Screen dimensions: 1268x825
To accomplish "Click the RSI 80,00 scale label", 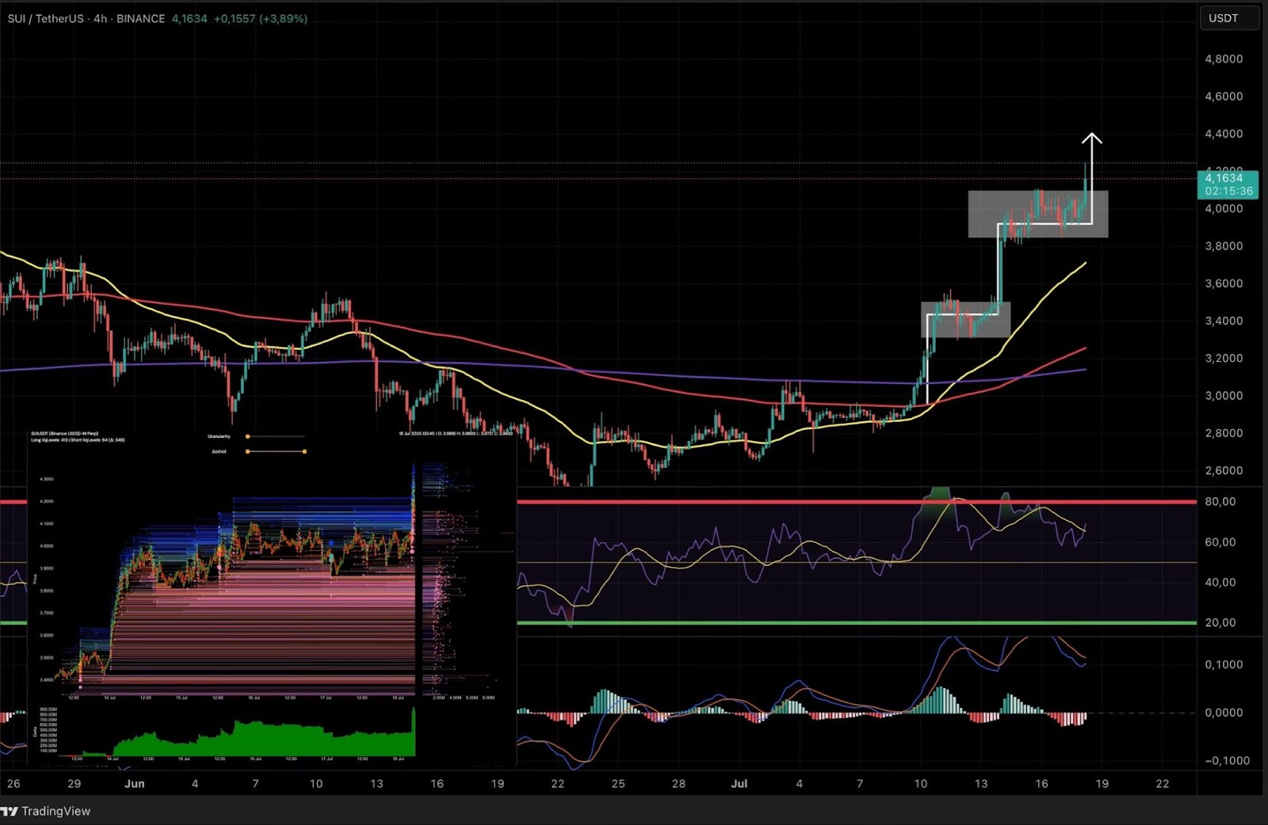I will click(x=1220, y=501).
